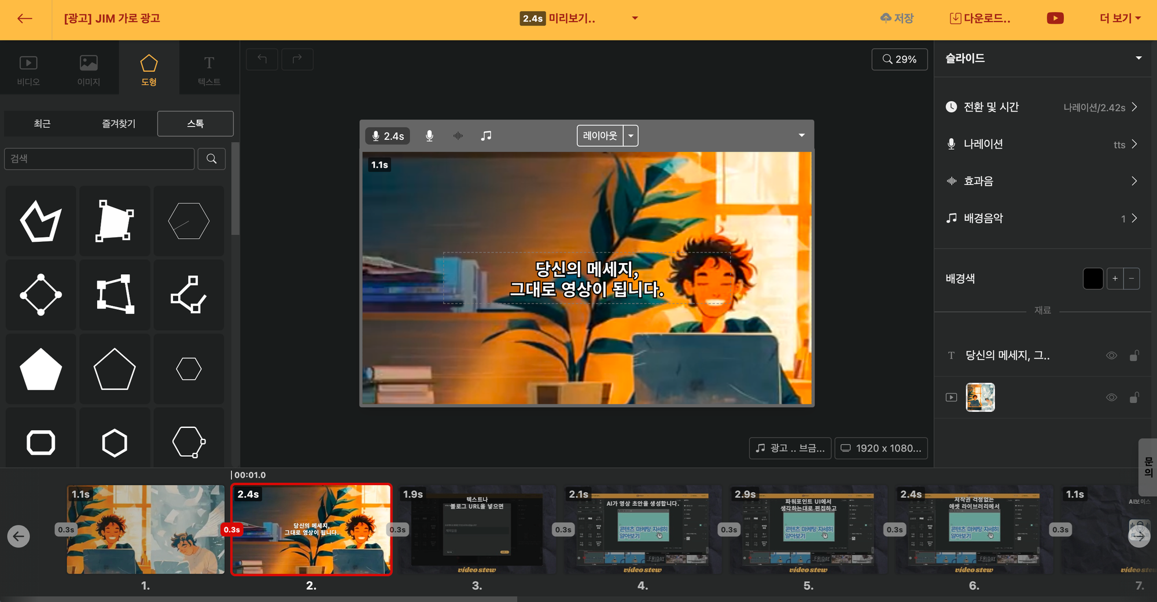Open the 텍스트 text tab
This screenshot has width=1157, height=602.
click(x=209, y=71)
